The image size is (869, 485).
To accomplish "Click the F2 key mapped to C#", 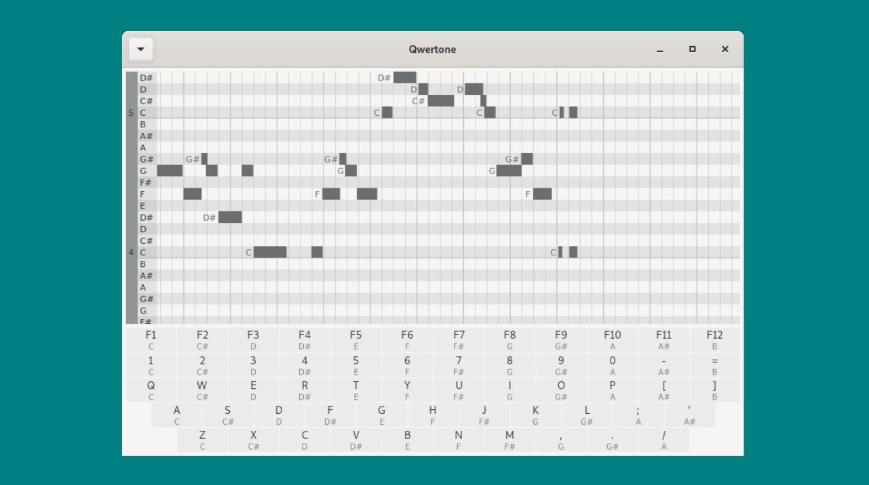I will 202,340.
